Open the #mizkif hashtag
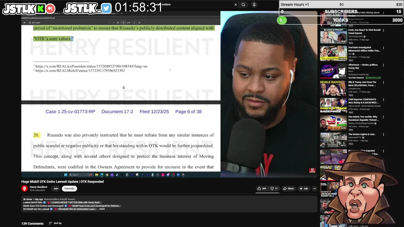This screenshot has height=227, width=404. (x=63, y=199)
